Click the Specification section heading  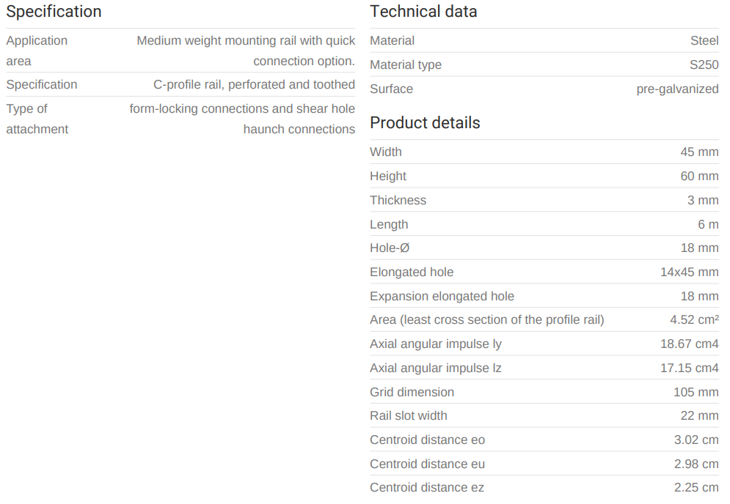pyautogui.click(x=54, y=12)
